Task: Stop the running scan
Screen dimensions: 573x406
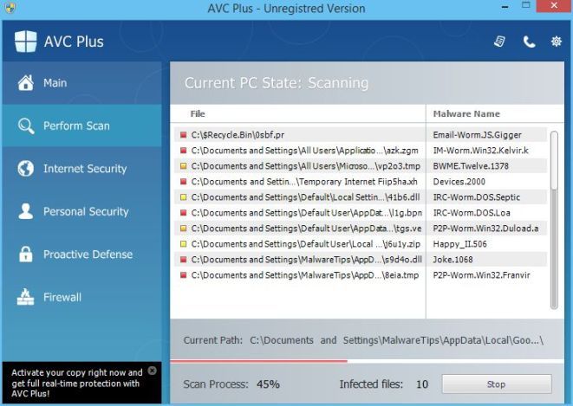Action: pos(496,383)
